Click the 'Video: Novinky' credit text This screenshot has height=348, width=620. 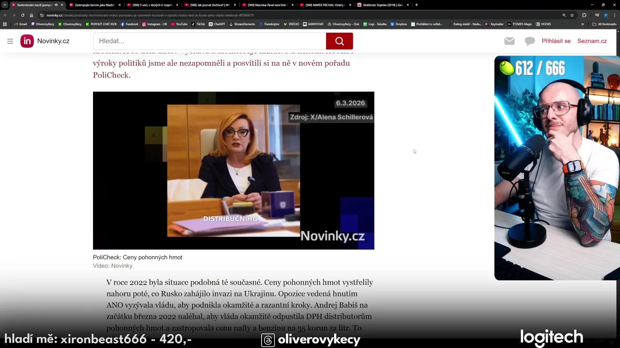click(x=112, y=266)
